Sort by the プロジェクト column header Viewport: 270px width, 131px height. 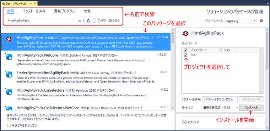[203, 50]
